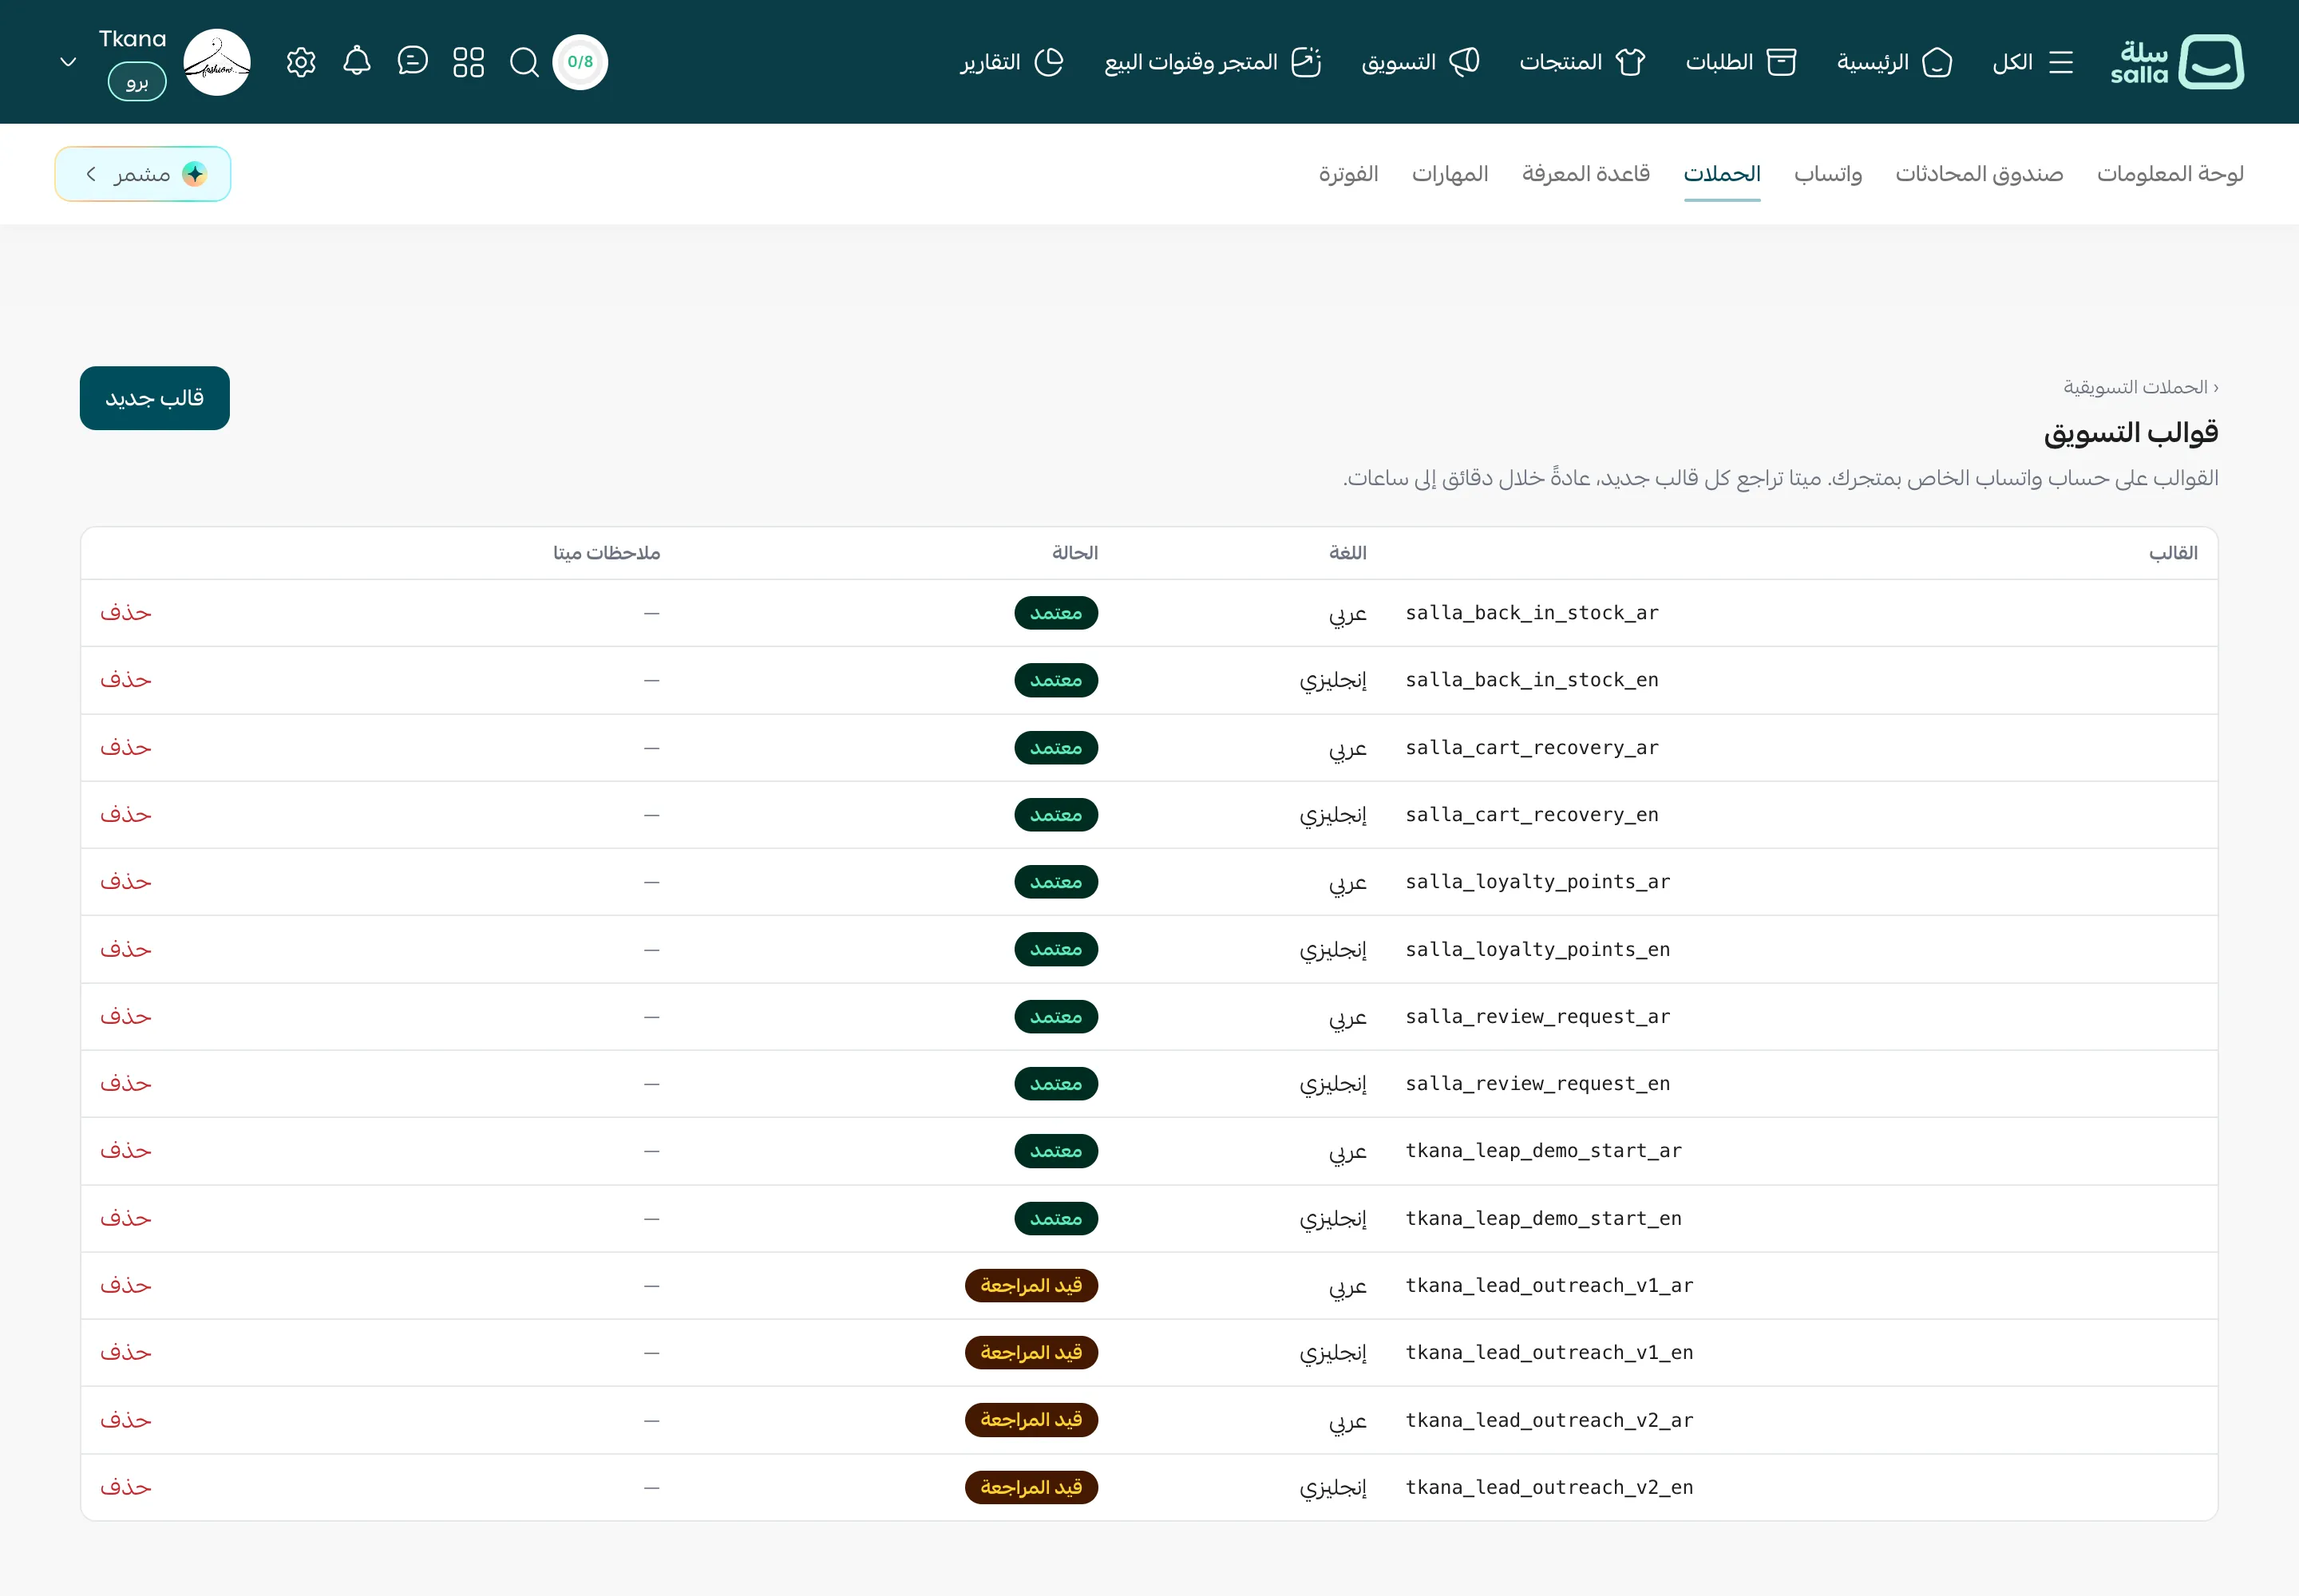Image resolution: width=2299 pixels, height=1596 pixels.
Task: Switch to واتساب tab
Action: (1828, 174)
